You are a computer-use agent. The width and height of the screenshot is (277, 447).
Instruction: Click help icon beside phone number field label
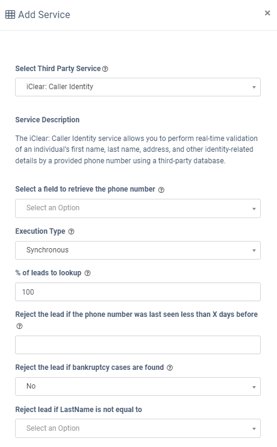pos(161,190)
